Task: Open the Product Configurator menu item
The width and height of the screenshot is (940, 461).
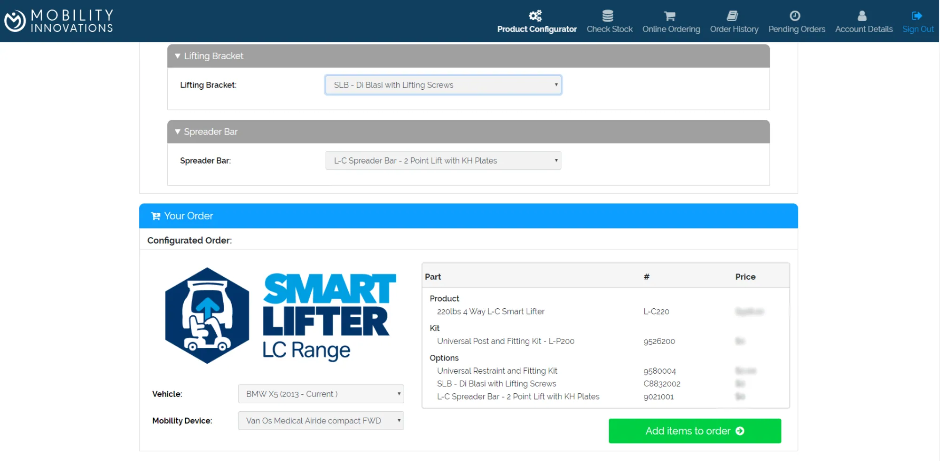Action: [537, 22]
